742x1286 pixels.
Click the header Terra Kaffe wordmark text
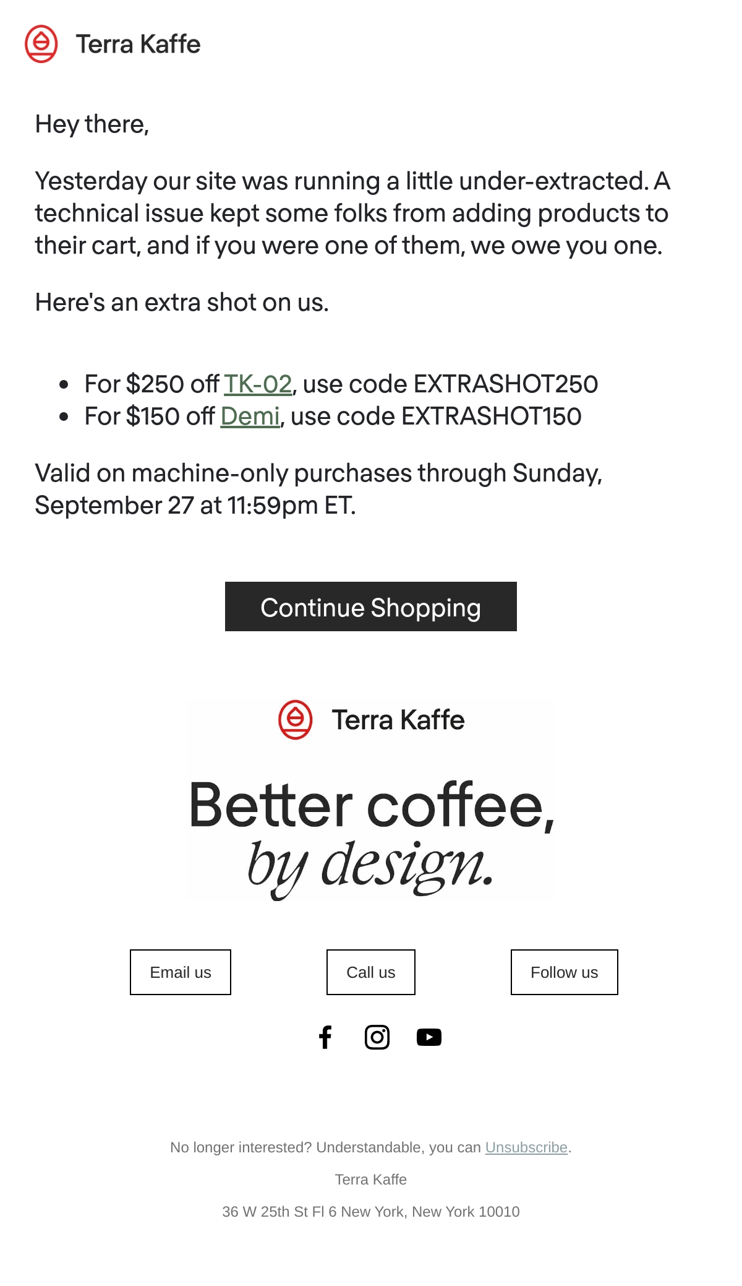pyautogui.click(x=138, y=45)
